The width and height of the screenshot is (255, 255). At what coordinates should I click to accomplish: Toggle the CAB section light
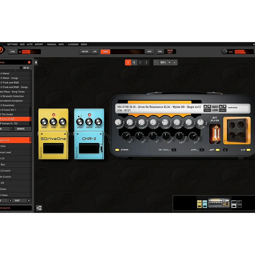pos(249,150)
